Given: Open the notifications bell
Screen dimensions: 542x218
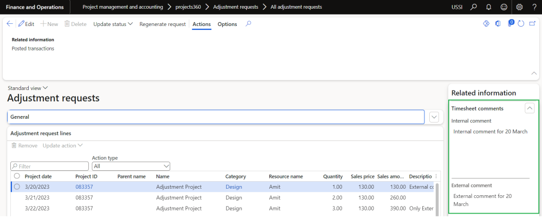Looking at the screenshot, I should pos(489,7).
